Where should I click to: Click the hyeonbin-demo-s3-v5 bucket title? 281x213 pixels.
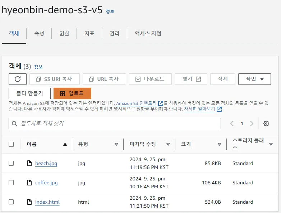pos(52,10)
